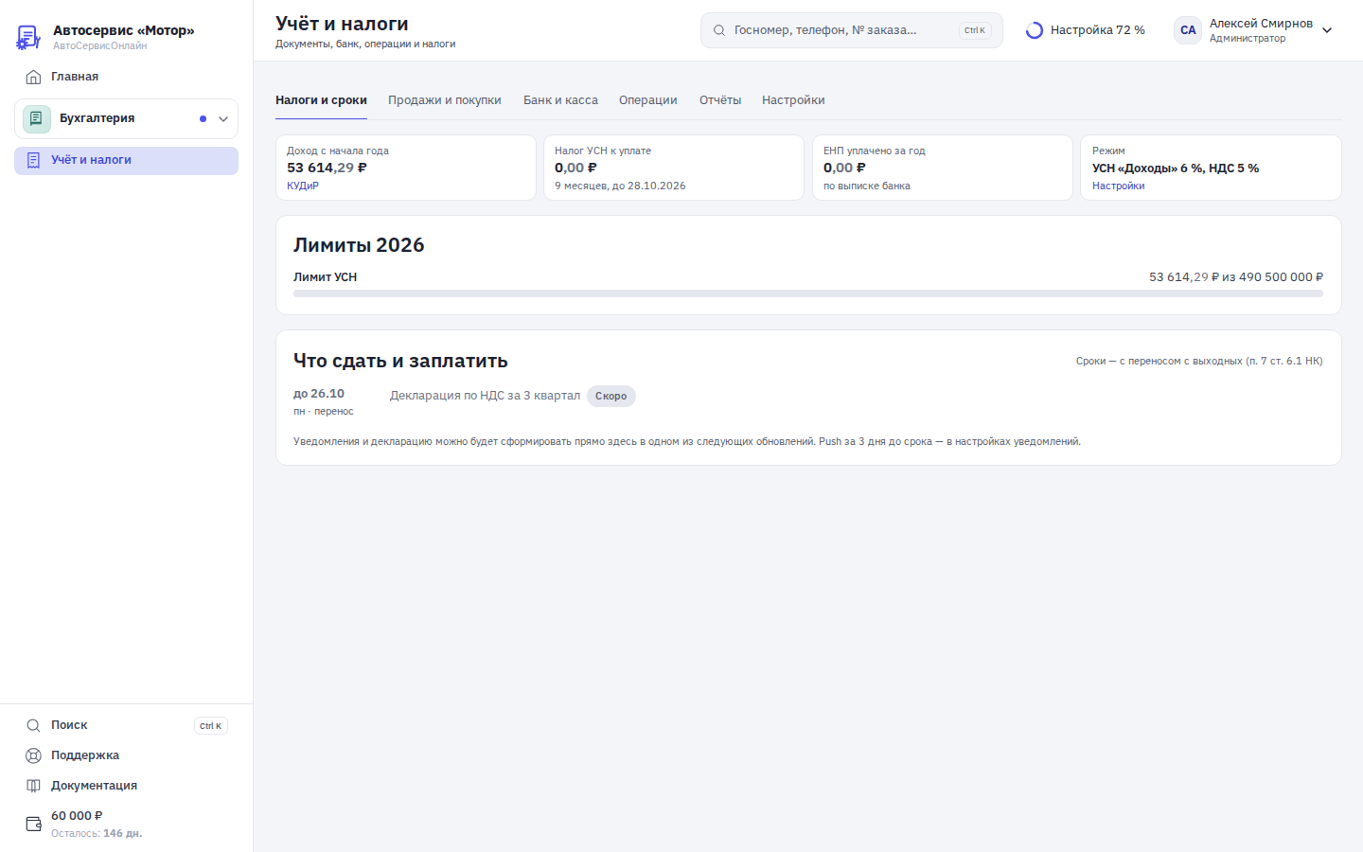
Task: Click the ctrl K shortcut badge in top search
Action: (975, 30)
